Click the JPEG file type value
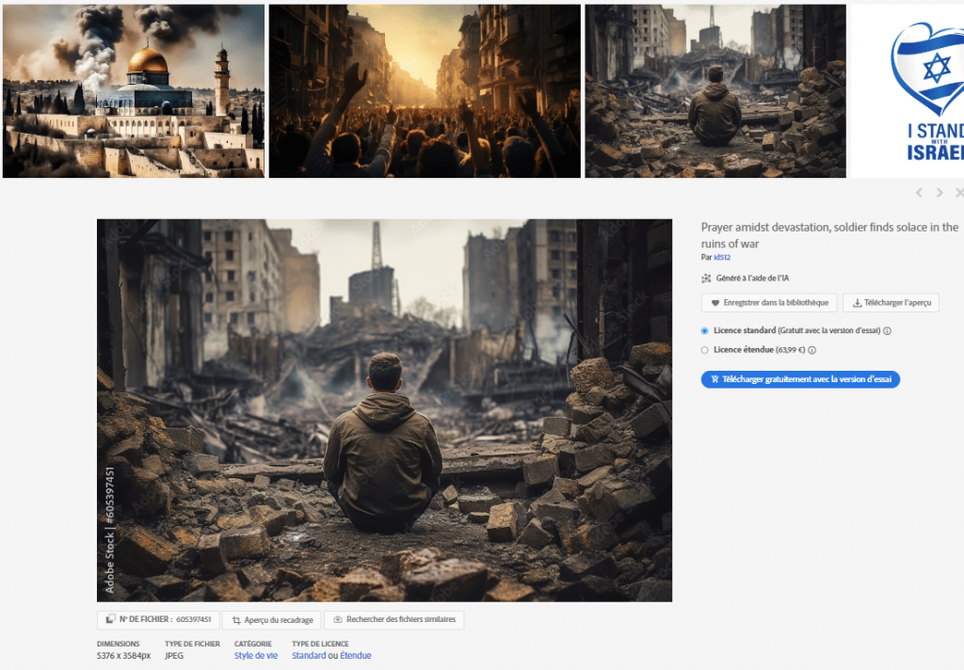This screenshot has height=670, width=964. 174,655
